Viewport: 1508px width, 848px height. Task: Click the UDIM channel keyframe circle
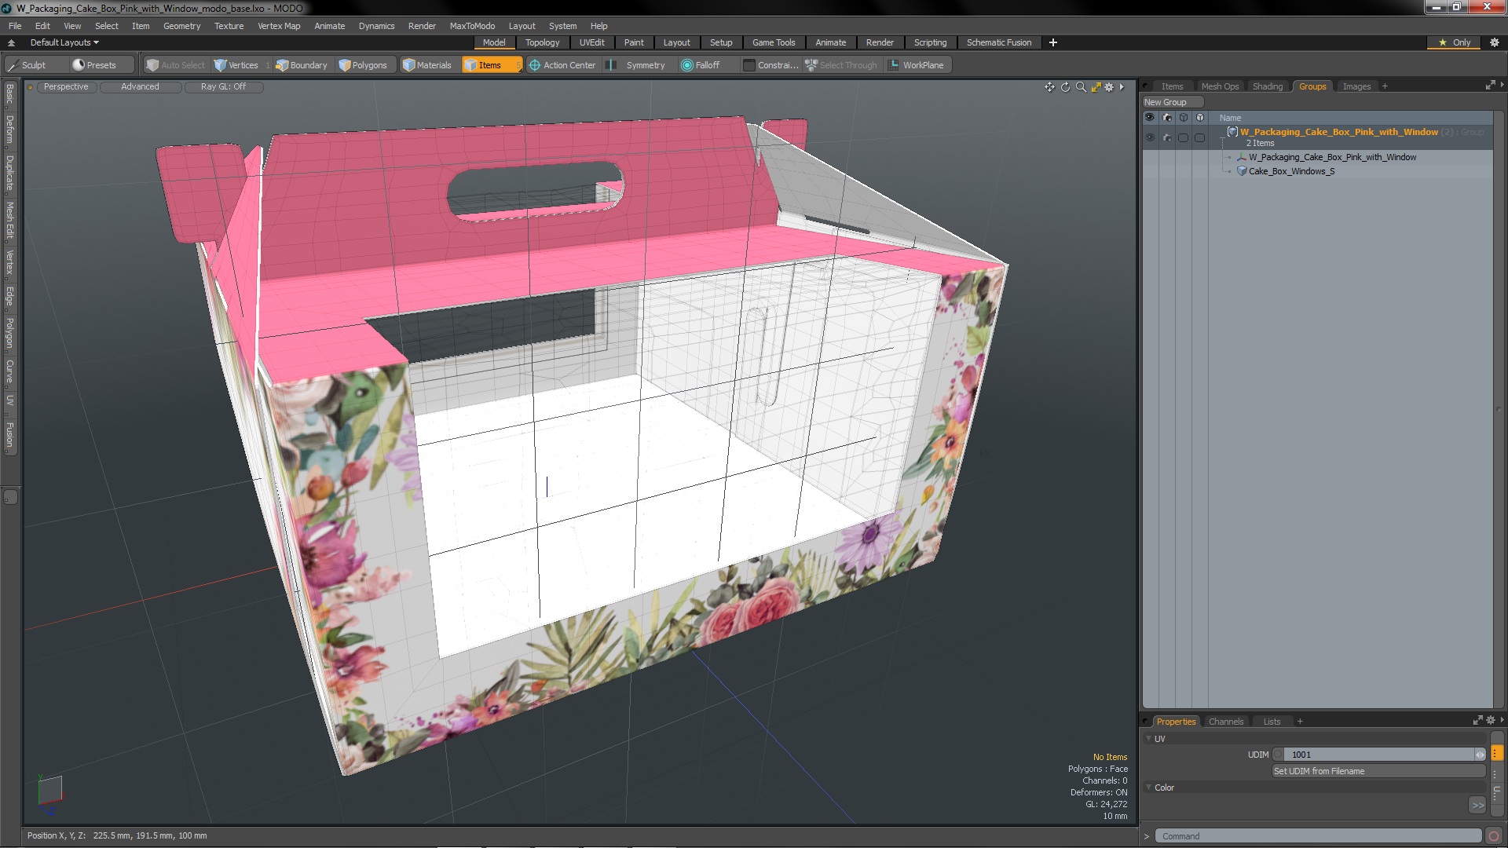click(x=1278, y=755)
